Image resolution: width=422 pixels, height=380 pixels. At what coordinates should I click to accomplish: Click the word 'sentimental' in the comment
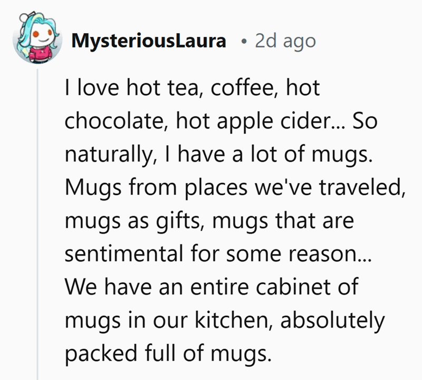(x=124, y=254)
